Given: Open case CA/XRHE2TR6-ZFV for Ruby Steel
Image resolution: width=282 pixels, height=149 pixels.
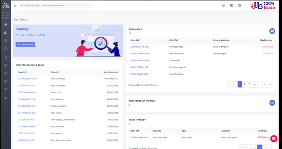Looking at the screenshot, I should pyautogui.click(x=27, y=140).
